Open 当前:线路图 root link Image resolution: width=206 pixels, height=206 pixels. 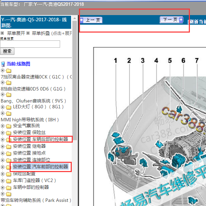19,64
